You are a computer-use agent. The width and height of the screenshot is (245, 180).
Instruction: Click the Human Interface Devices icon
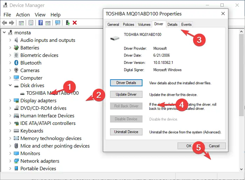(x=16, y=116)
